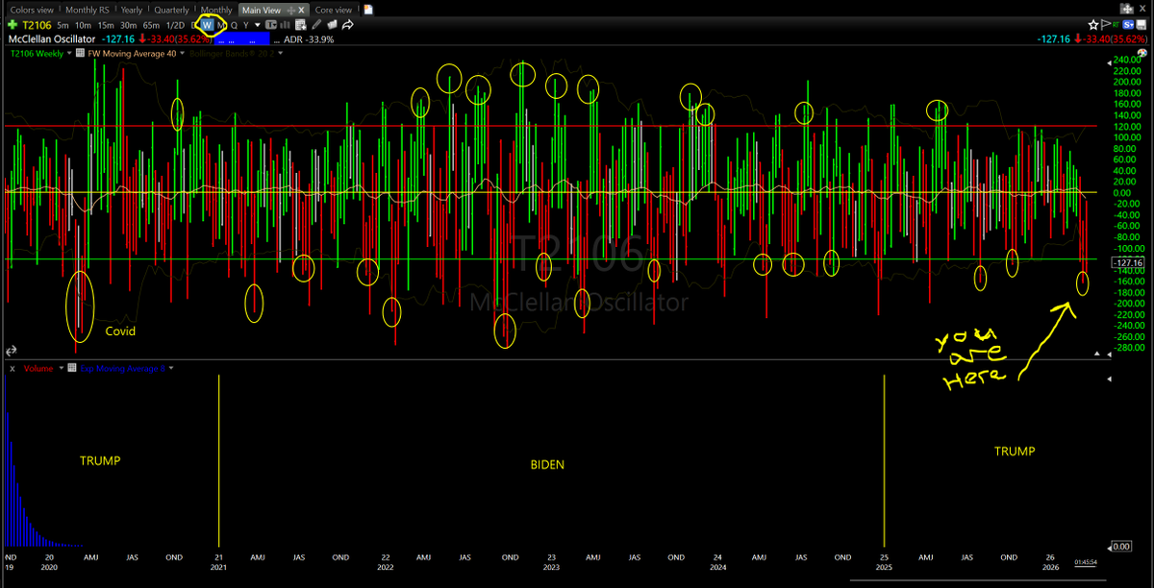Click the -127.16 current value price marker

pyautogui.click(x=1126, y=262)
